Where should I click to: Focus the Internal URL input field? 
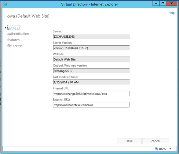pos(91,94)
